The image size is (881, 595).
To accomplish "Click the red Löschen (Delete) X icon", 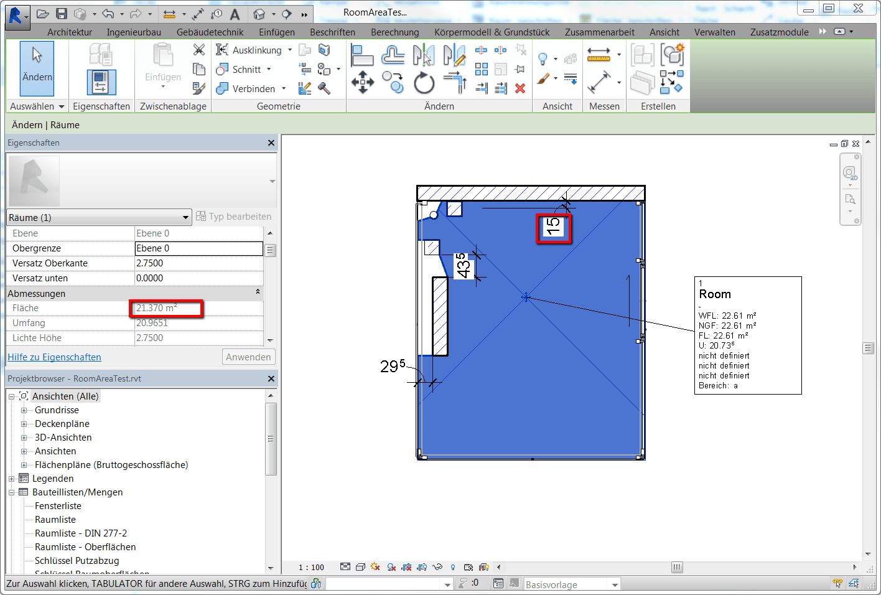I will tap(520, 88).
